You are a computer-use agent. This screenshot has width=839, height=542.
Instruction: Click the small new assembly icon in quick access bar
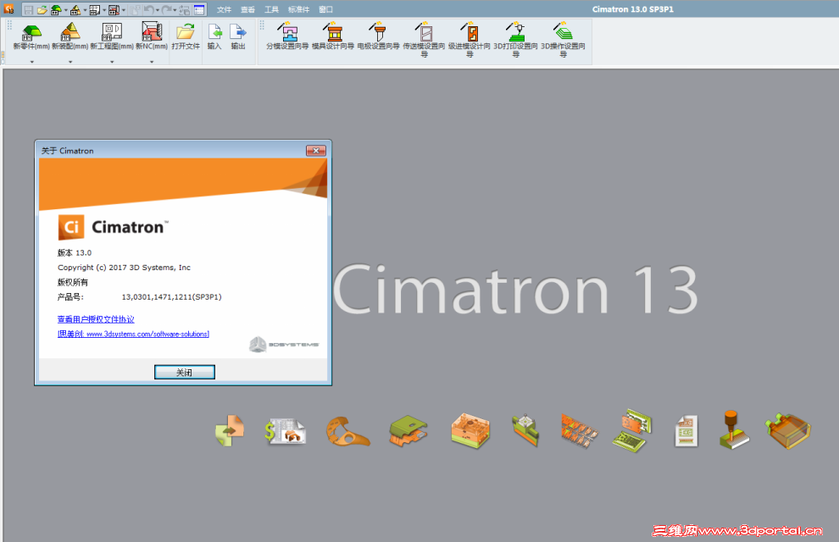(75, 9)
